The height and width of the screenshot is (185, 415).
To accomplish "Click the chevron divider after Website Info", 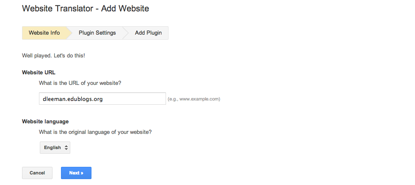I will click(x=69, y=33).
